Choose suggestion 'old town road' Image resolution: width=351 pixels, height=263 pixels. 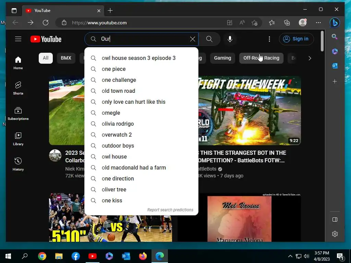pyautogui.click(x=142, y=91)
